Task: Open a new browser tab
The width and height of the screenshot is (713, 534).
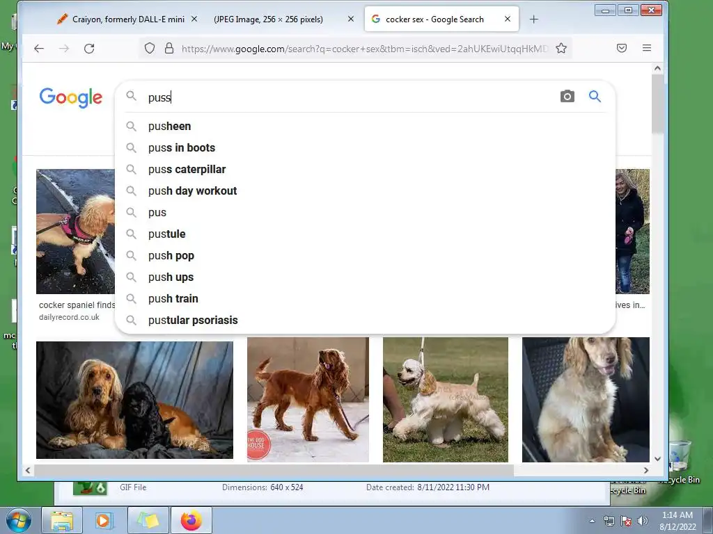Action: click(x=534, y=19)
